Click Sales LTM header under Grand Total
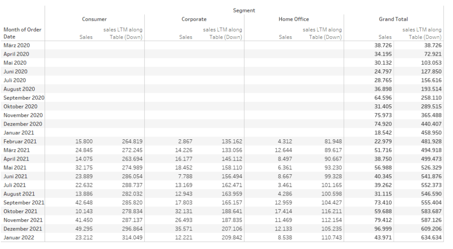Screen dimensions: 453x249 tap(422, 33)
